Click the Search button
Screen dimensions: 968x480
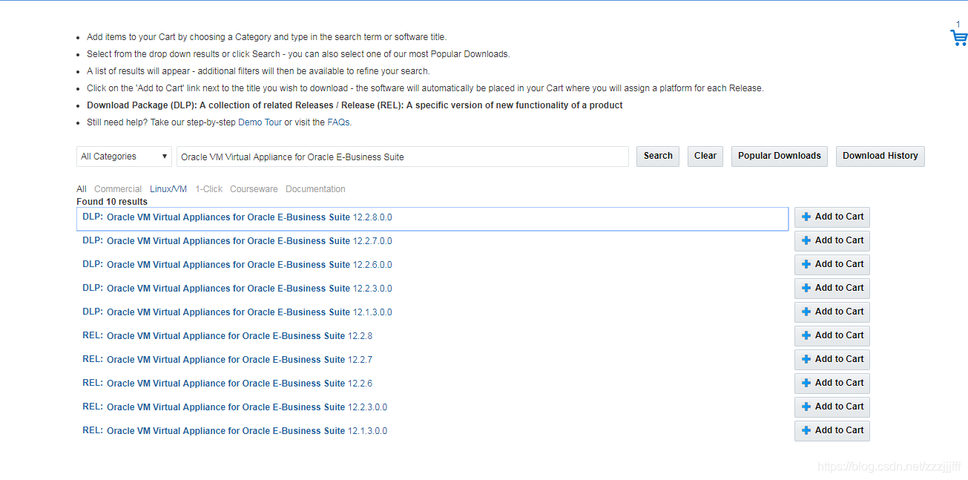658,157
